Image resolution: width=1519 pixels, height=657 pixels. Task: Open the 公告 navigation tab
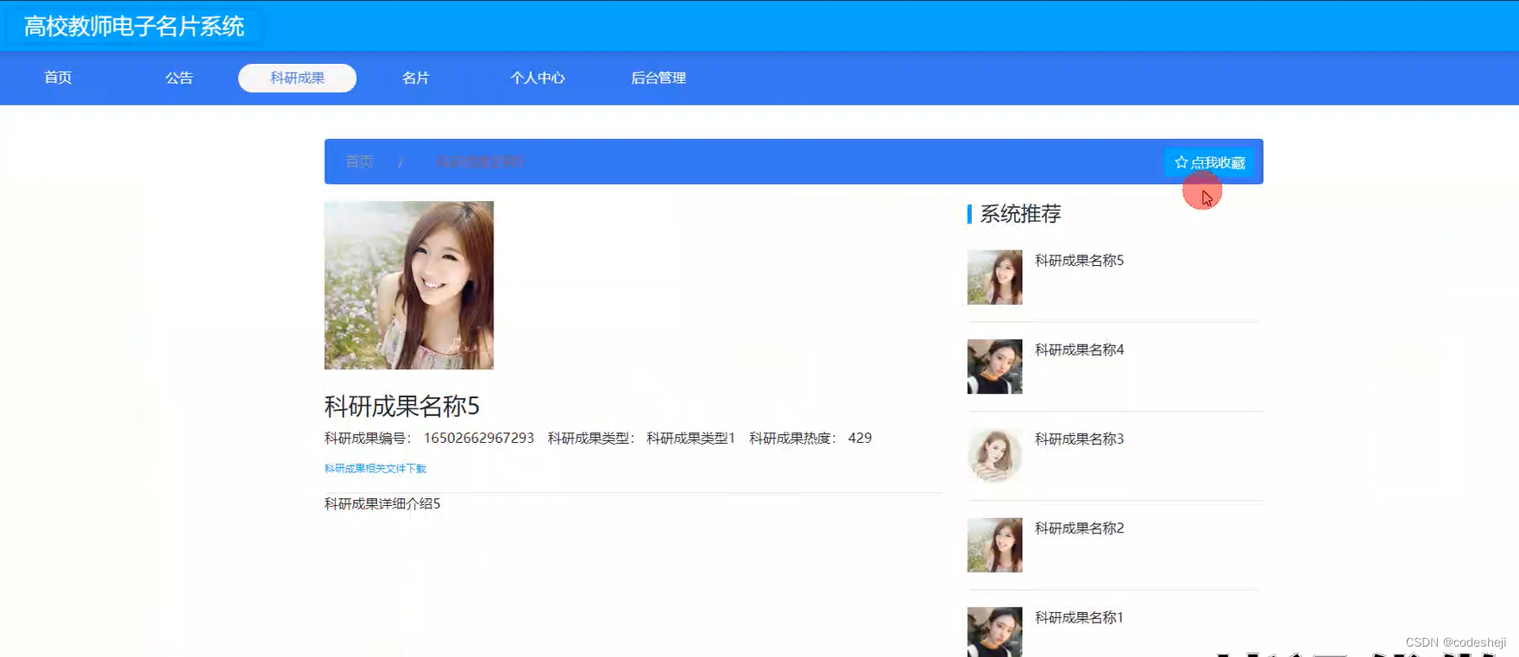coord(180,78)
